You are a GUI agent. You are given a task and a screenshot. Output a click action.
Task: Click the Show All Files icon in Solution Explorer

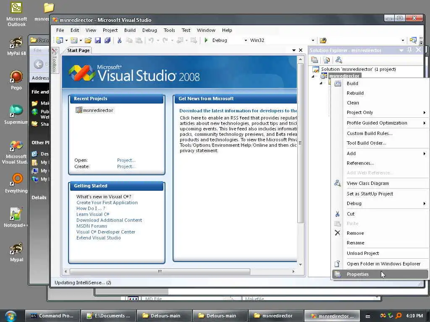326,60
